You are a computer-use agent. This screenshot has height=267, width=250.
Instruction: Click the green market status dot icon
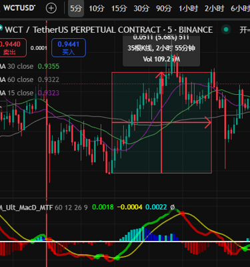(226, 29)
